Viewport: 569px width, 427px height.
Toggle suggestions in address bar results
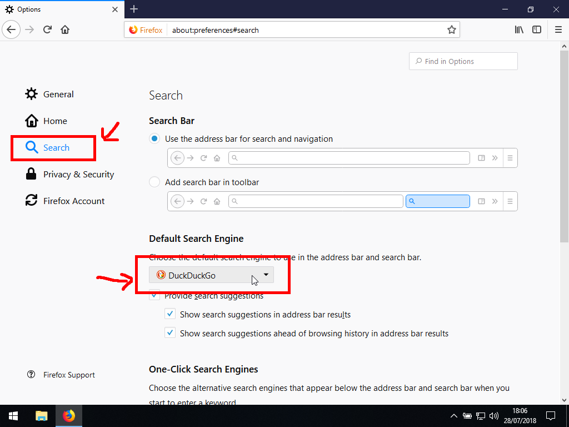pyautogui.click(x=170, y=314)
